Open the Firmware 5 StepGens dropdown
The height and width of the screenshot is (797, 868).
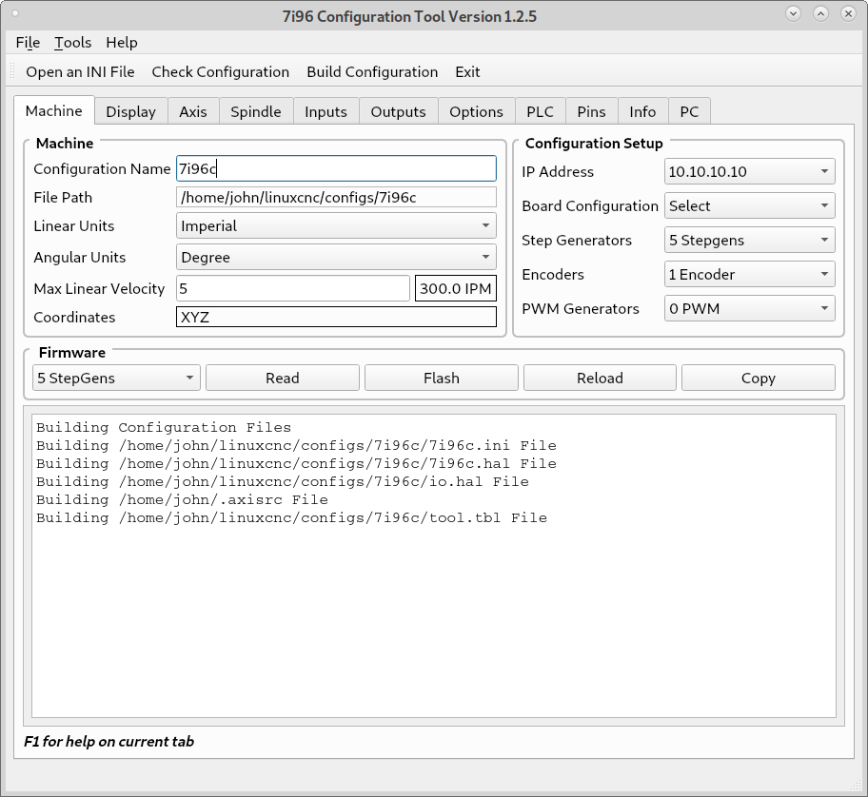pyautogui.click(x=116, y=378)
